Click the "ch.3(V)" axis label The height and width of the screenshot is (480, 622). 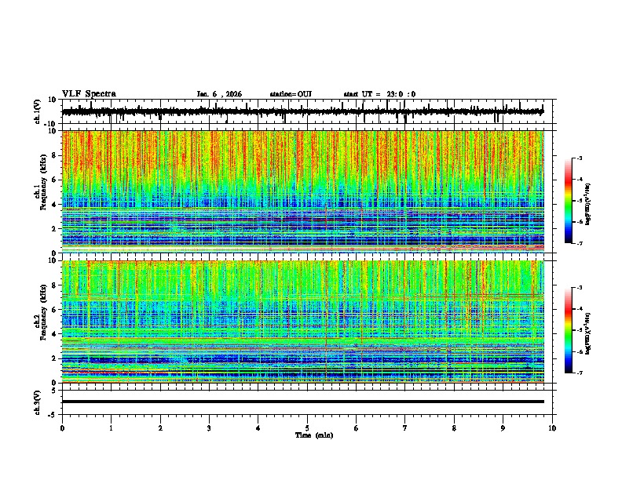pos(38,403)
